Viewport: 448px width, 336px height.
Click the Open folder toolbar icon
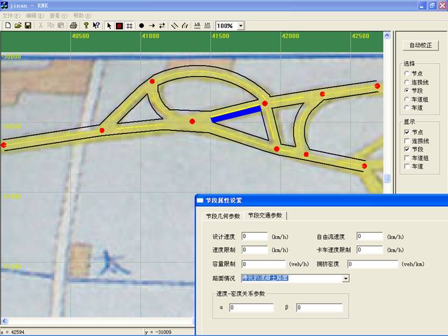pos(18,25)
